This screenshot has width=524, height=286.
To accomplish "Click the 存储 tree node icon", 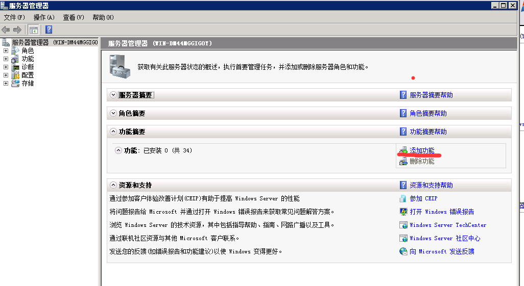I will (15, 84).
